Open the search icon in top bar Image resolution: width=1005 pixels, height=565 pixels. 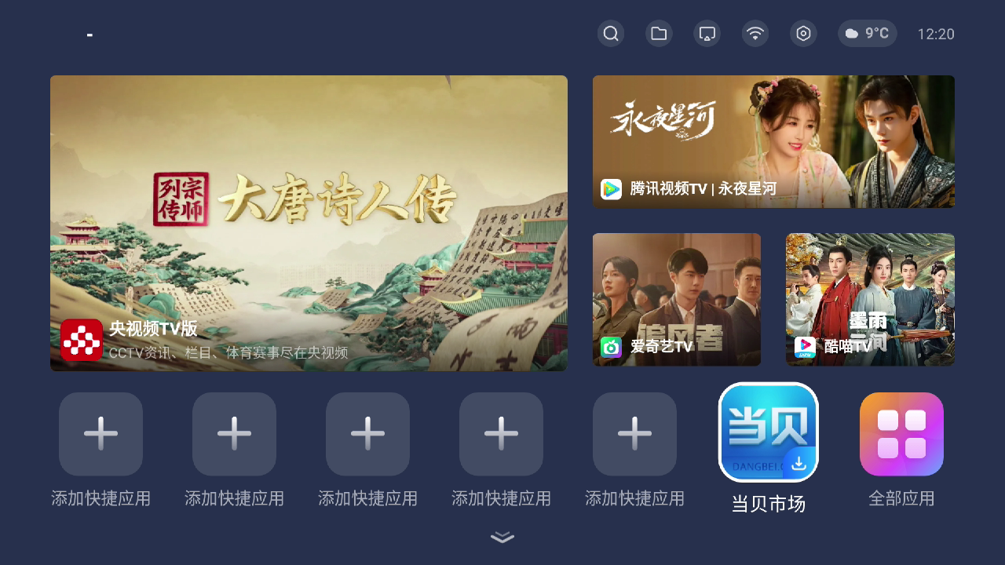(x=611, y=34)
